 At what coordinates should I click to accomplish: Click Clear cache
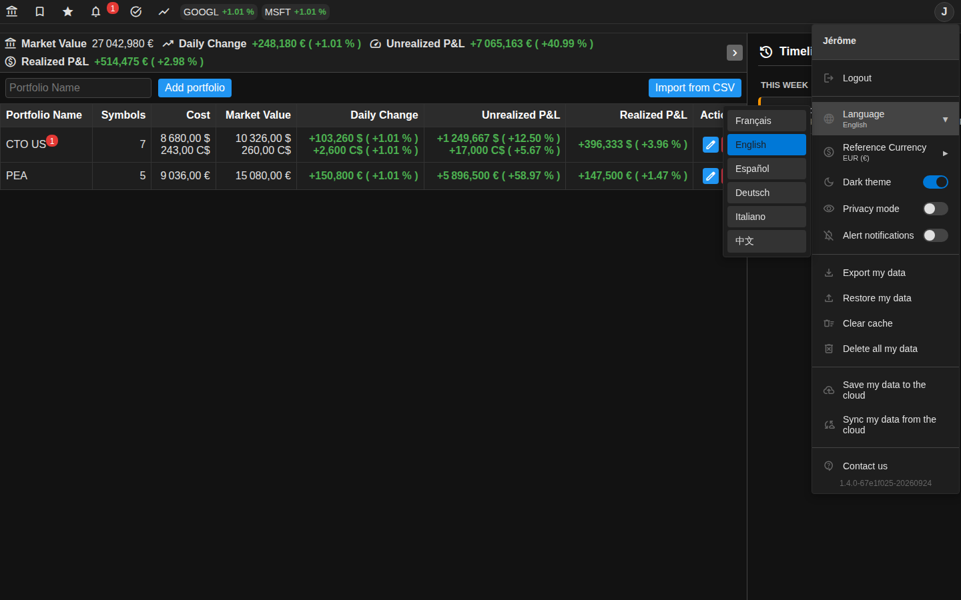pos(886,323)
